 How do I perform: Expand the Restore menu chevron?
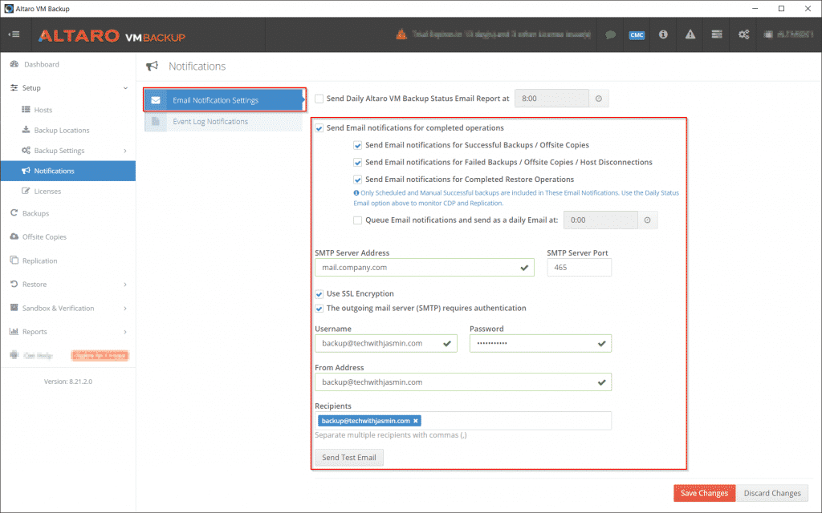click(x=125, y=285)
